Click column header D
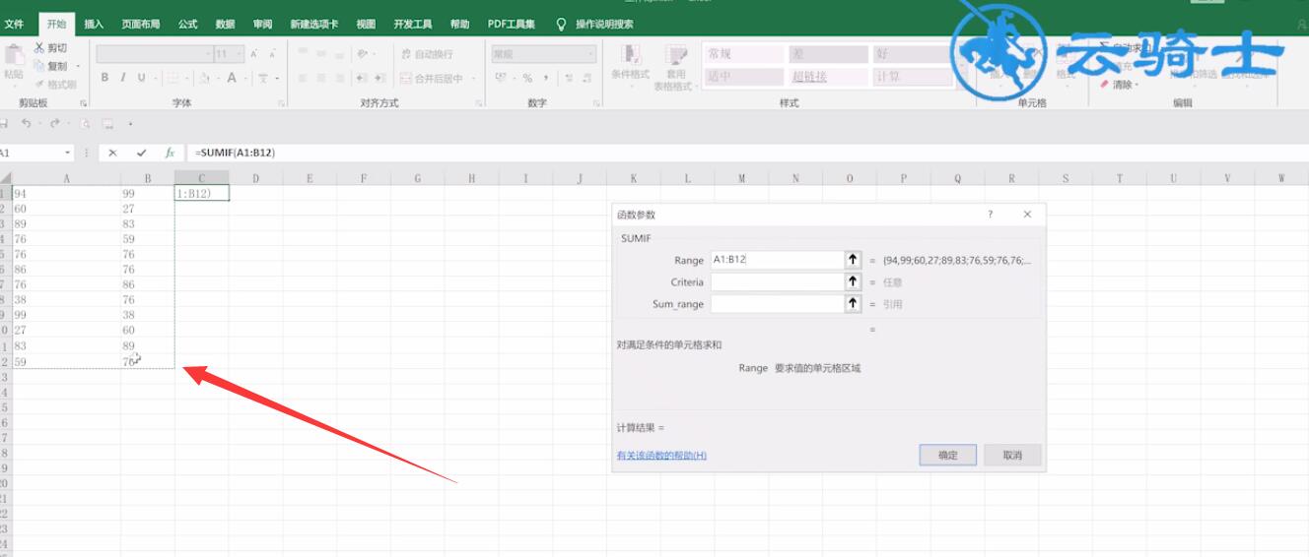 (x=255, y=178)
